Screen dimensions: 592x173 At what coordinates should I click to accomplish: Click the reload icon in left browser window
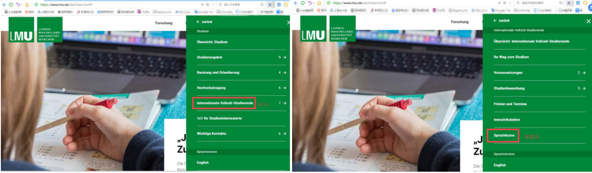tap(11, 4)
